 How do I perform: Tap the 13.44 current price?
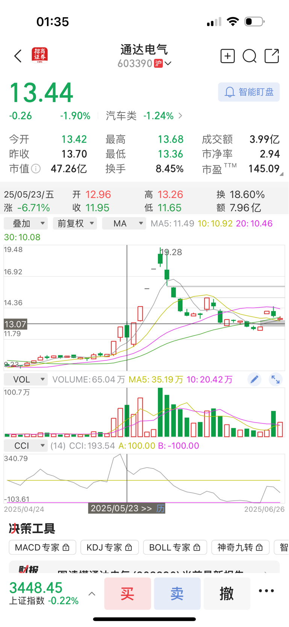pyautogui.click(x=41, y=93)
